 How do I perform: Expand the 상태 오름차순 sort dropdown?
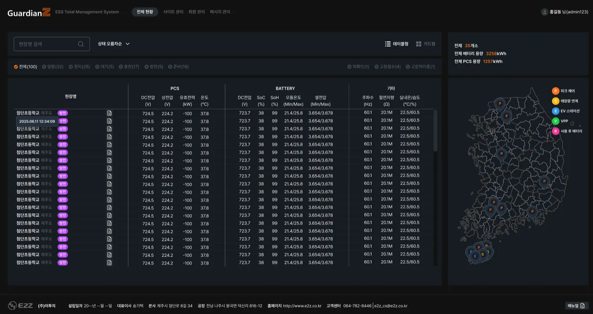[114, 44]
